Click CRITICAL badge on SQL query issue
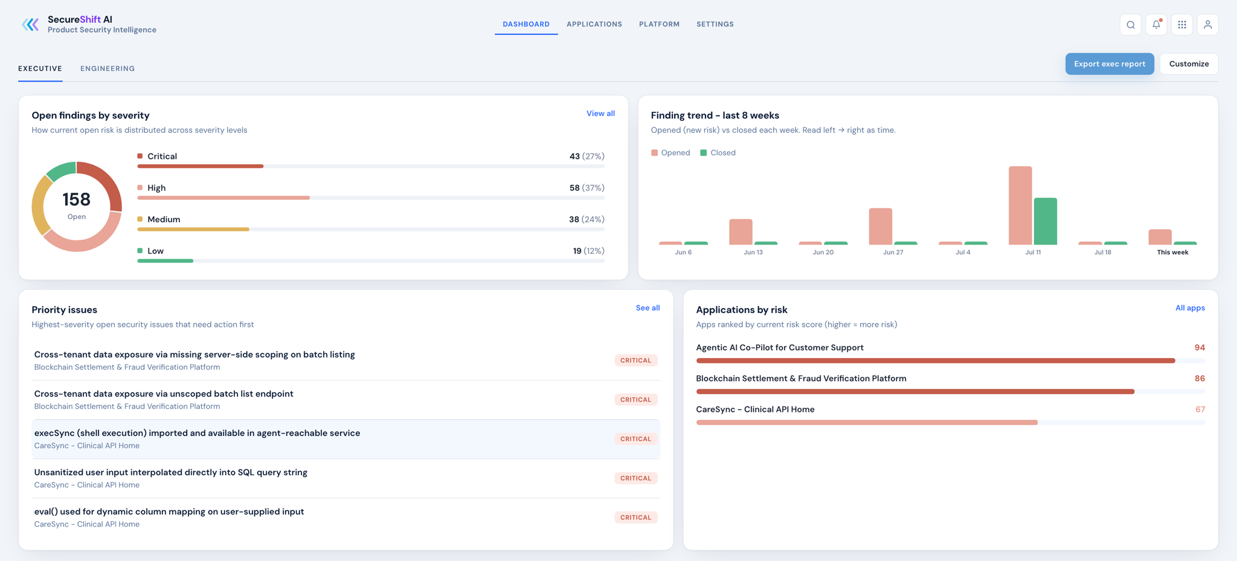1237x561 pixels. click(635, 478)
